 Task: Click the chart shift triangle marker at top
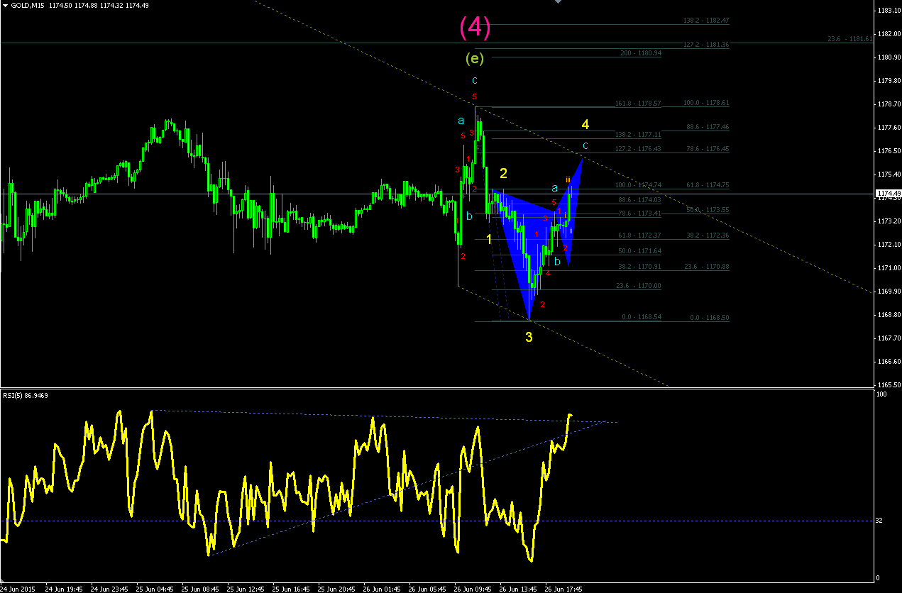click(x=559, y=2)
